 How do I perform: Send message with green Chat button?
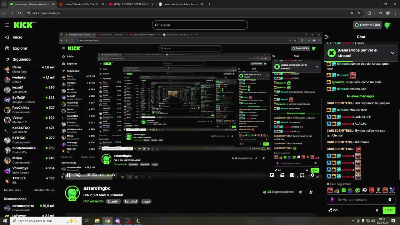[x=389, y=210]
